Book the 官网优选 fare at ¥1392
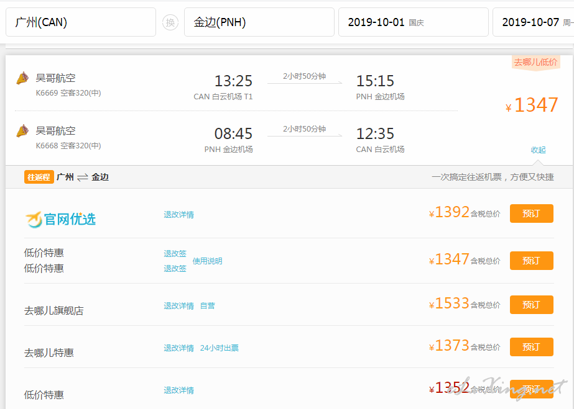This screenshot has width=574, height=409. (532, 213)
